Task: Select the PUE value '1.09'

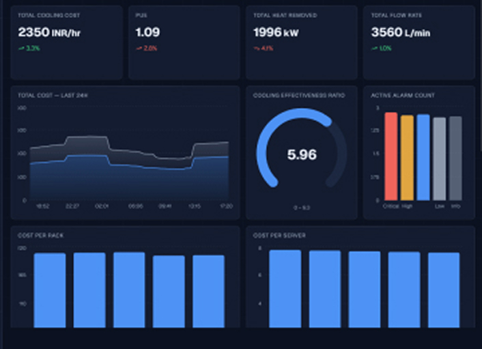Action: [147, 32]
